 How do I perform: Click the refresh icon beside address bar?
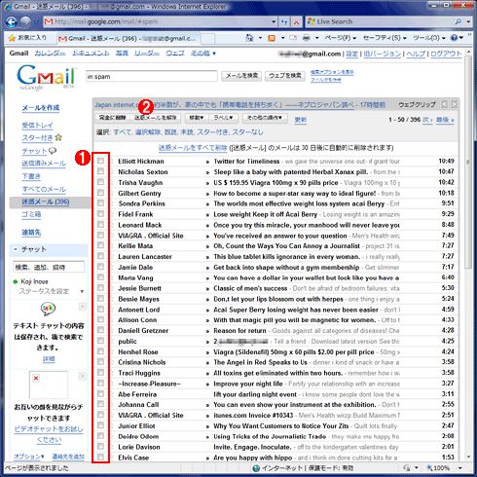[284, 21]
